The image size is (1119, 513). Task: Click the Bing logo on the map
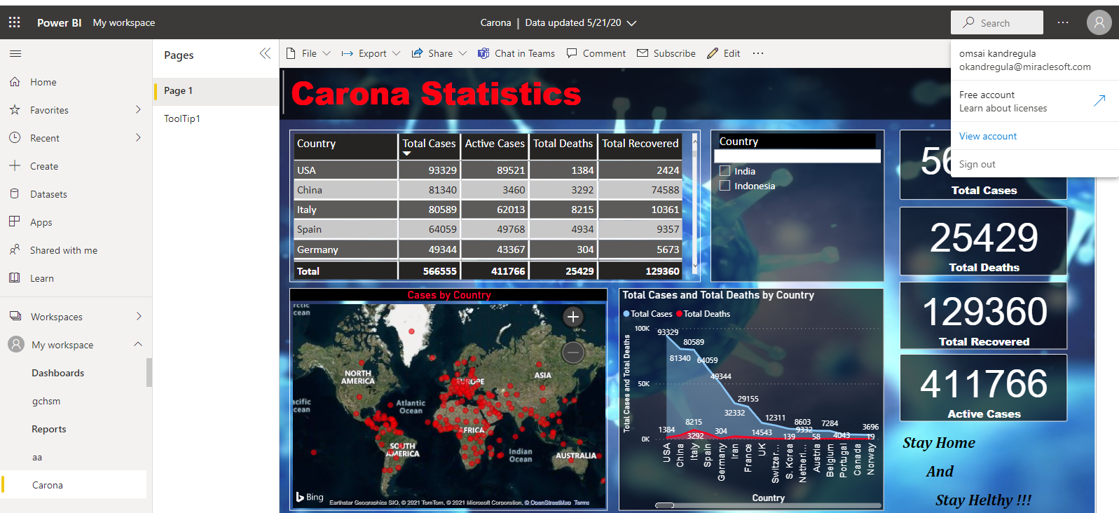[x=310, y=497]
